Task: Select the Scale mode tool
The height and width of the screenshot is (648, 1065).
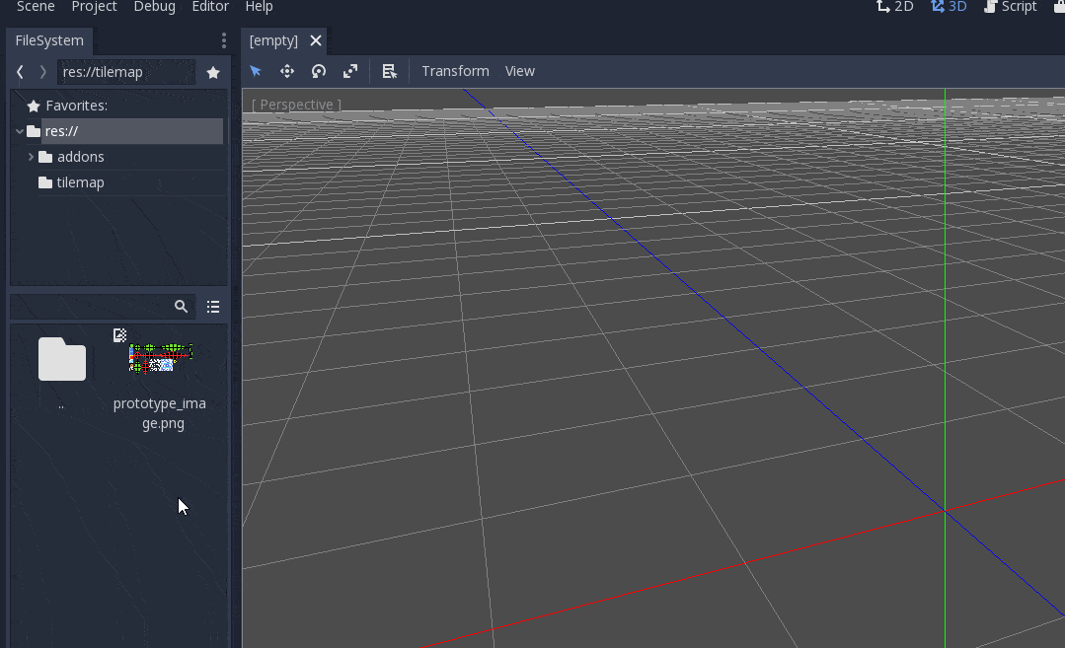Action: pos(349,70)
